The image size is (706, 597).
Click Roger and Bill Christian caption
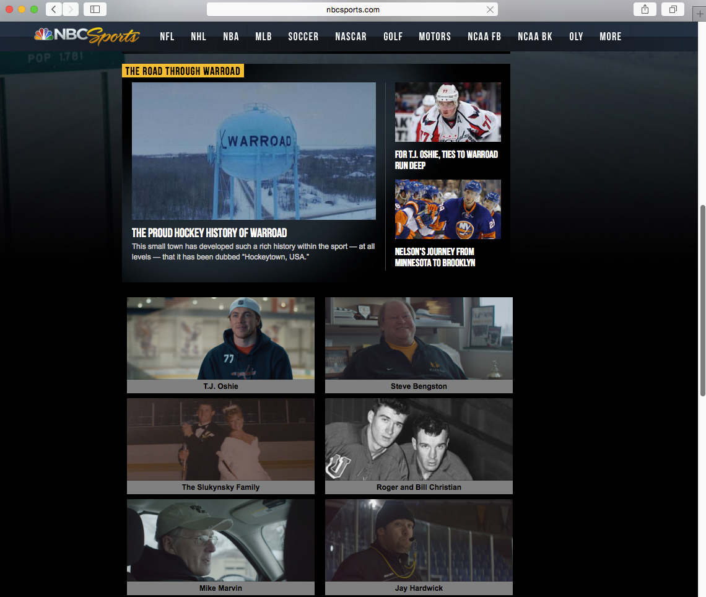pyautogui.click(x=419, y=487)
